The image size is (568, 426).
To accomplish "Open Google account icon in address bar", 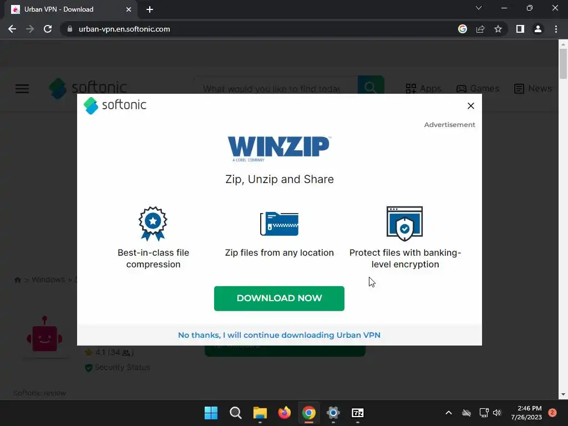I will (463, 29).
